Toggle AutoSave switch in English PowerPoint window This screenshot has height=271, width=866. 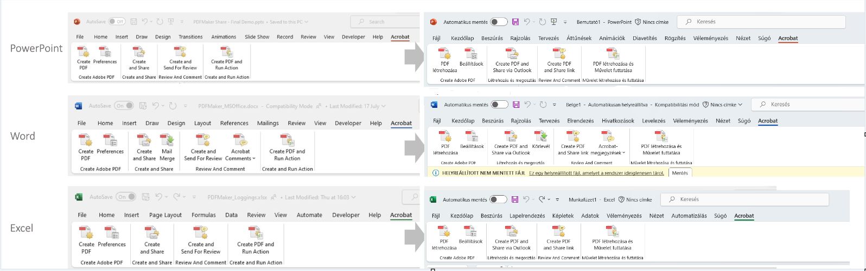(117, 22)
